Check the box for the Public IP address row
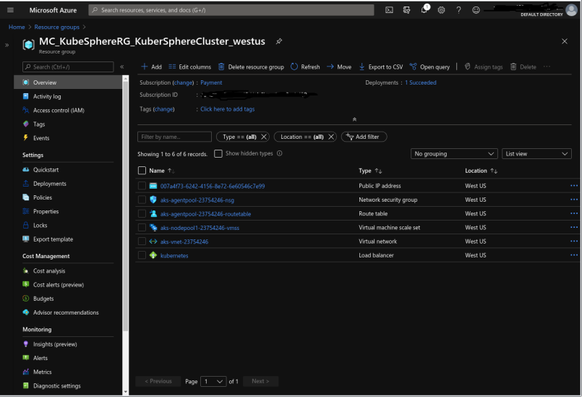 tap(142, 186)
